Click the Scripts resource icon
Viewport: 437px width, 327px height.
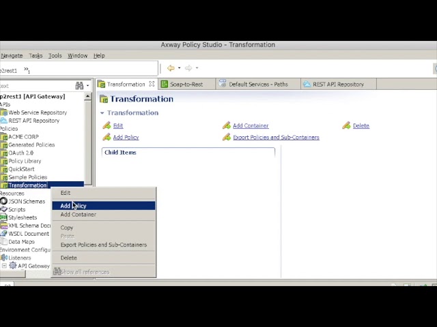click(x=3, y=209)
